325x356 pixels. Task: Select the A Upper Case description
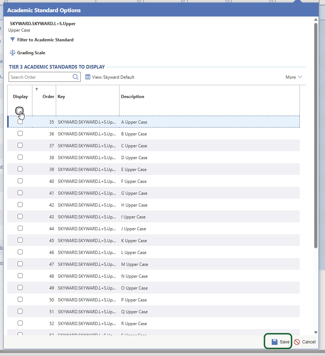134,122
